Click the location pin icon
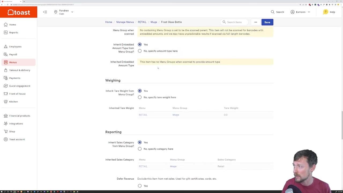This screenshot has width=343, height=193. (x=56, y=12)
